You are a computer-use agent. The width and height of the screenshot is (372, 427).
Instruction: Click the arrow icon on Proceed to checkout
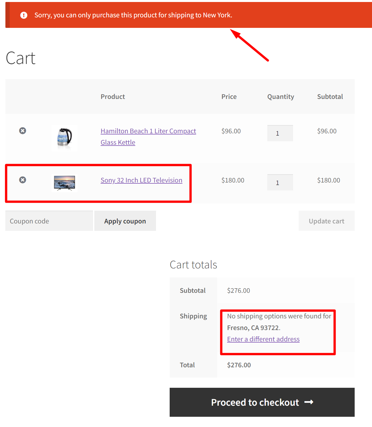pos(309,402)
